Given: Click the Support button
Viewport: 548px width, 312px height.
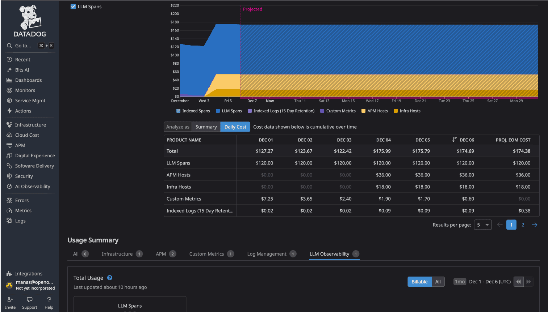Looking at the screenshot, I should (29, 303).
